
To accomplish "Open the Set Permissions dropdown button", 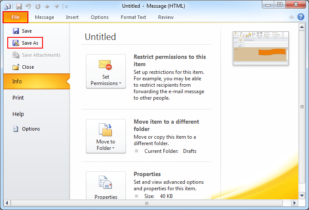I will 106,71.
